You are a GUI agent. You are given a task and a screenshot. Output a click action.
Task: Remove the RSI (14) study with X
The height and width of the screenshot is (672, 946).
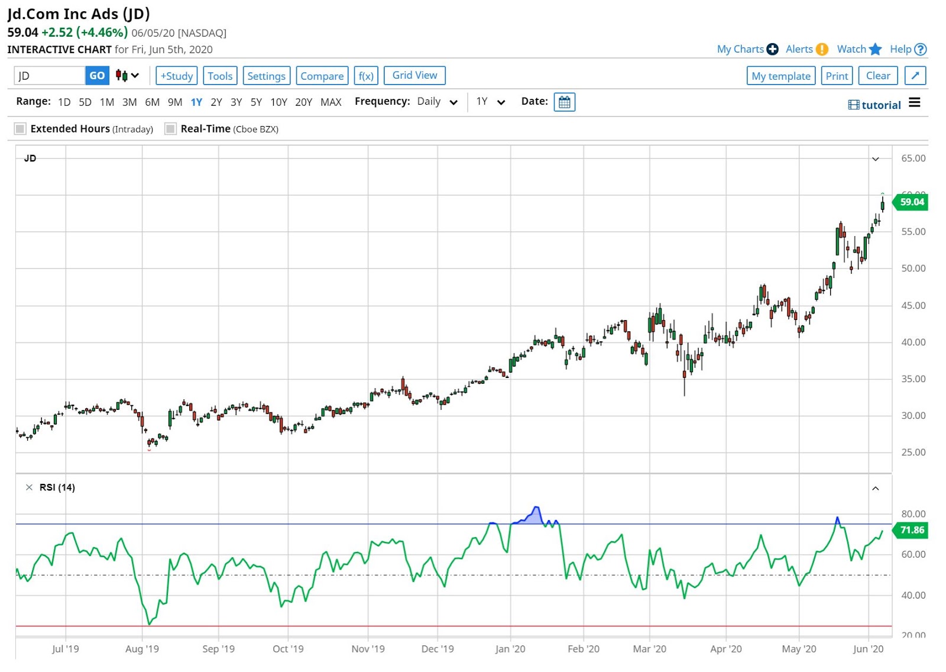coord(29,487)
